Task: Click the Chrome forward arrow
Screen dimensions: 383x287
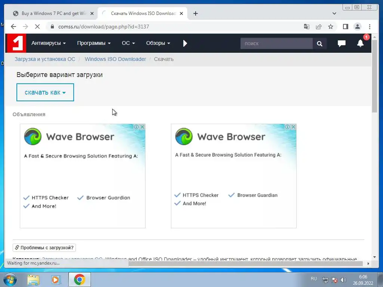Action: (25, 27)
